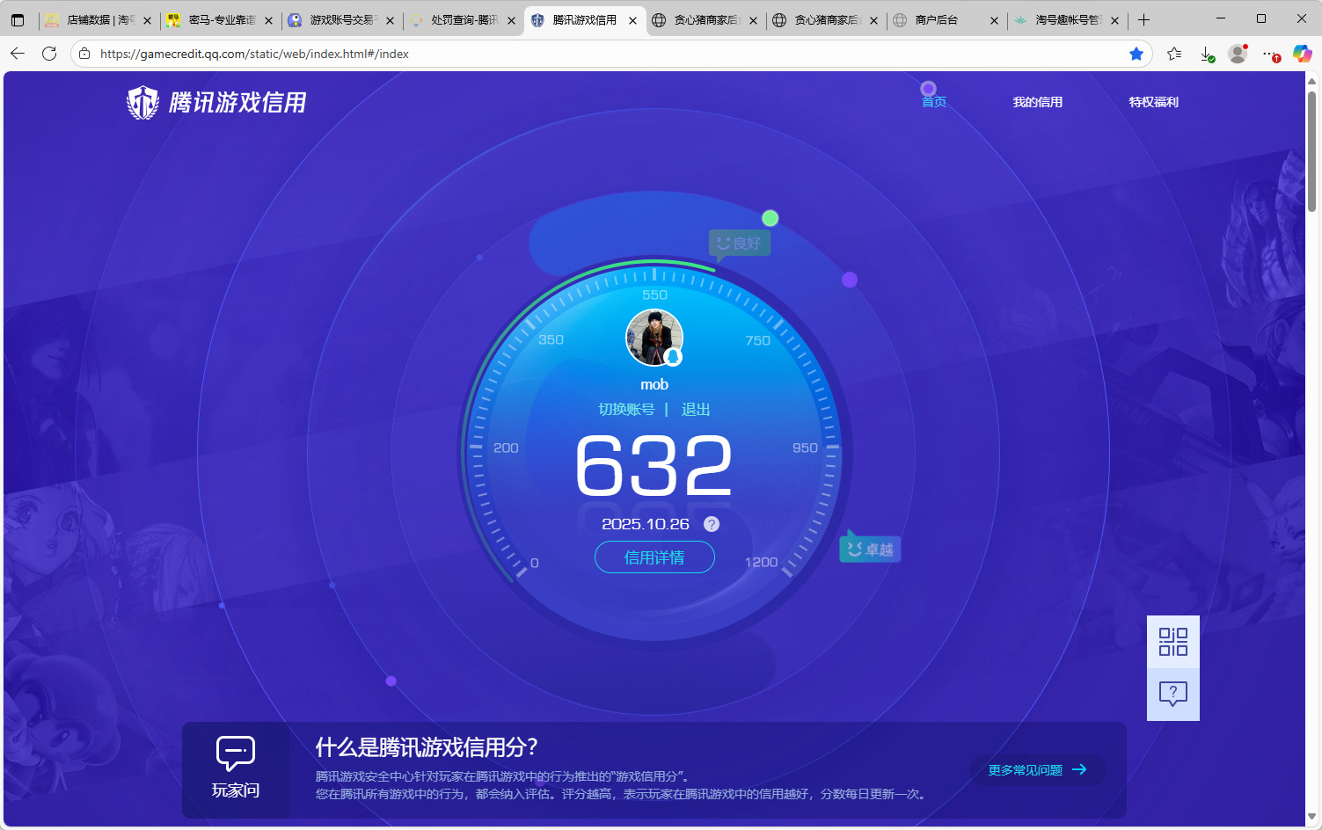Open the 我的信用 navigation item

pyautogui.click(x=1037, y=102)
